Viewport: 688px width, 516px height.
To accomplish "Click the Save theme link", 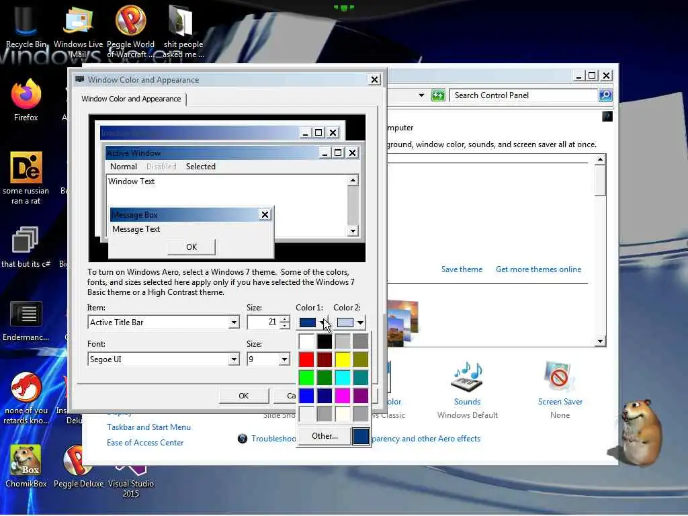I will 462,269.
